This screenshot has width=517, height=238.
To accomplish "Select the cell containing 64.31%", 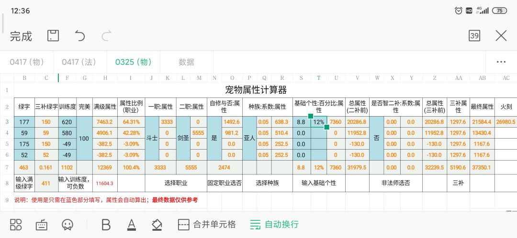I will coord(131,122).
